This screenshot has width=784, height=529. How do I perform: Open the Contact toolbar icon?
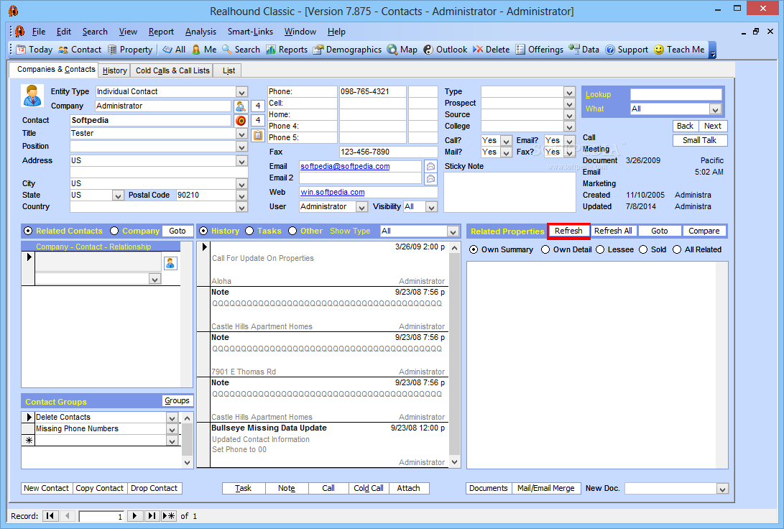pyautogui.click(x=80, y=50)
